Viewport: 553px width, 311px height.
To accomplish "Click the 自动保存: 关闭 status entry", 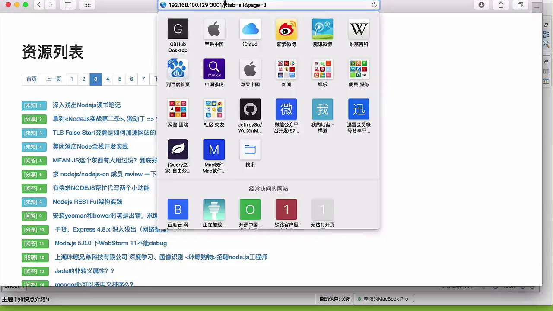I will tap(335, 299).
